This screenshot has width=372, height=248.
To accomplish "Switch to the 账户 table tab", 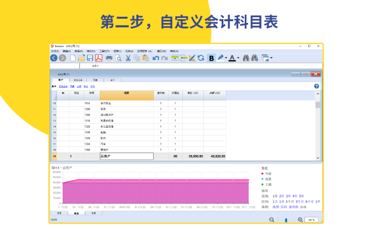I will click(61, 80).
